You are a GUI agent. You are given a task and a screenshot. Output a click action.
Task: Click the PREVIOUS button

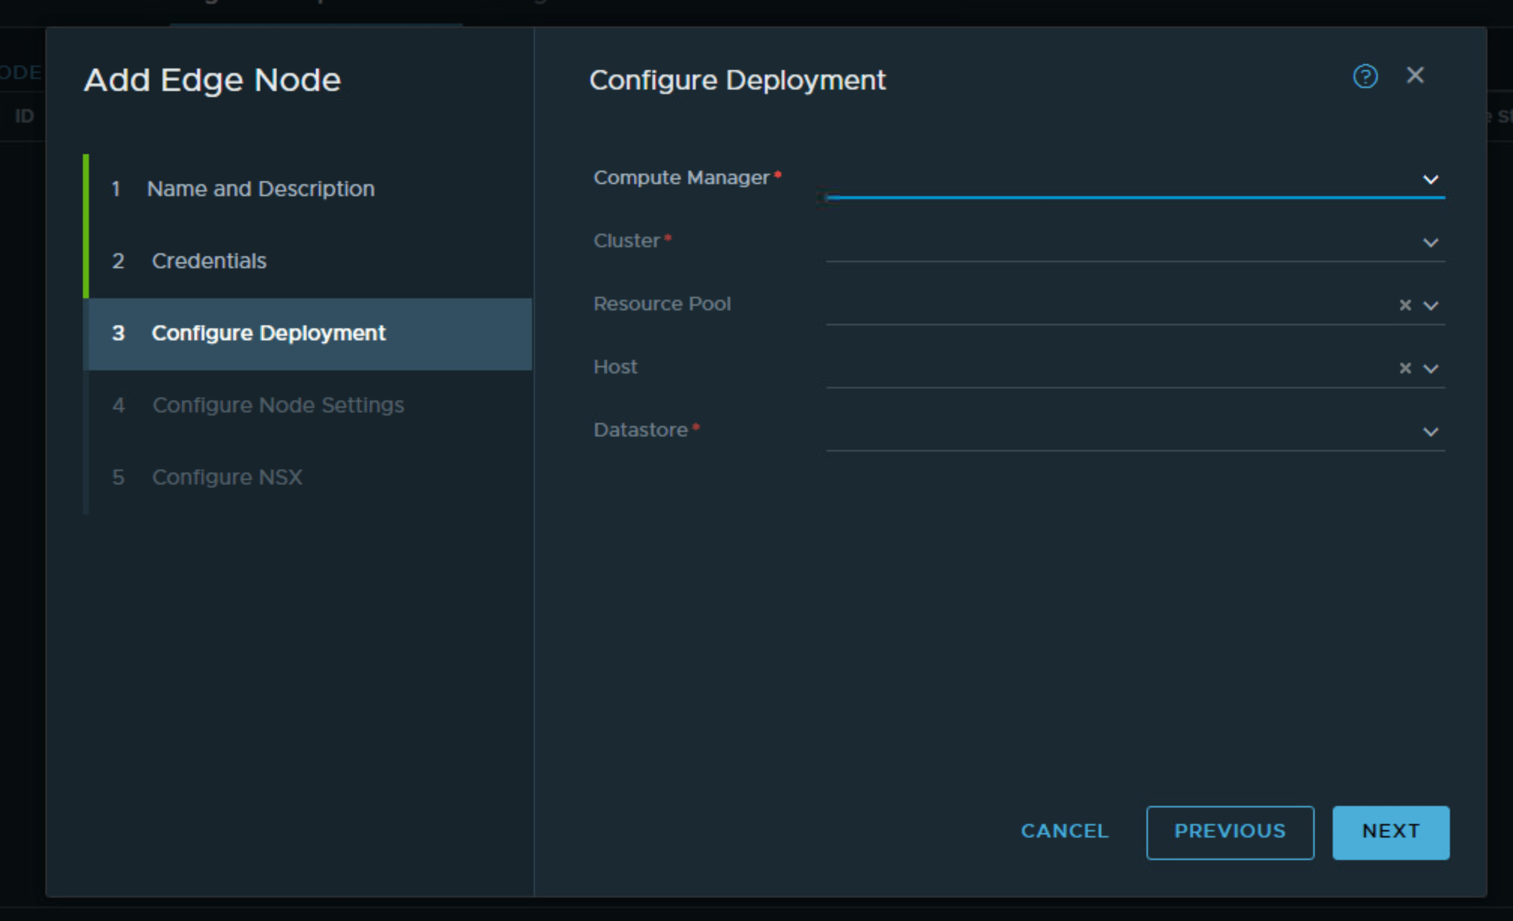pos(1229,832)
